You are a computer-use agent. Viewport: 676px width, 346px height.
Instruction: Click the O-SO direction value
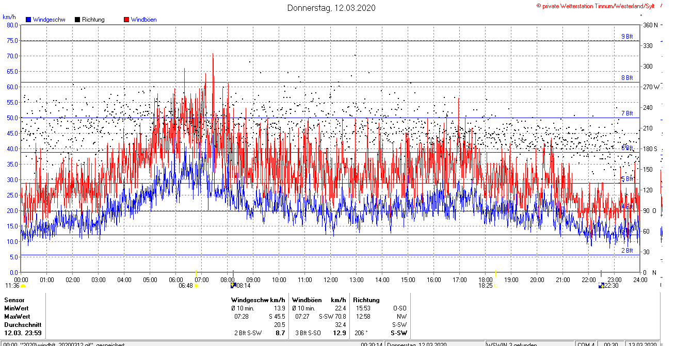click(x=399, y=308)
